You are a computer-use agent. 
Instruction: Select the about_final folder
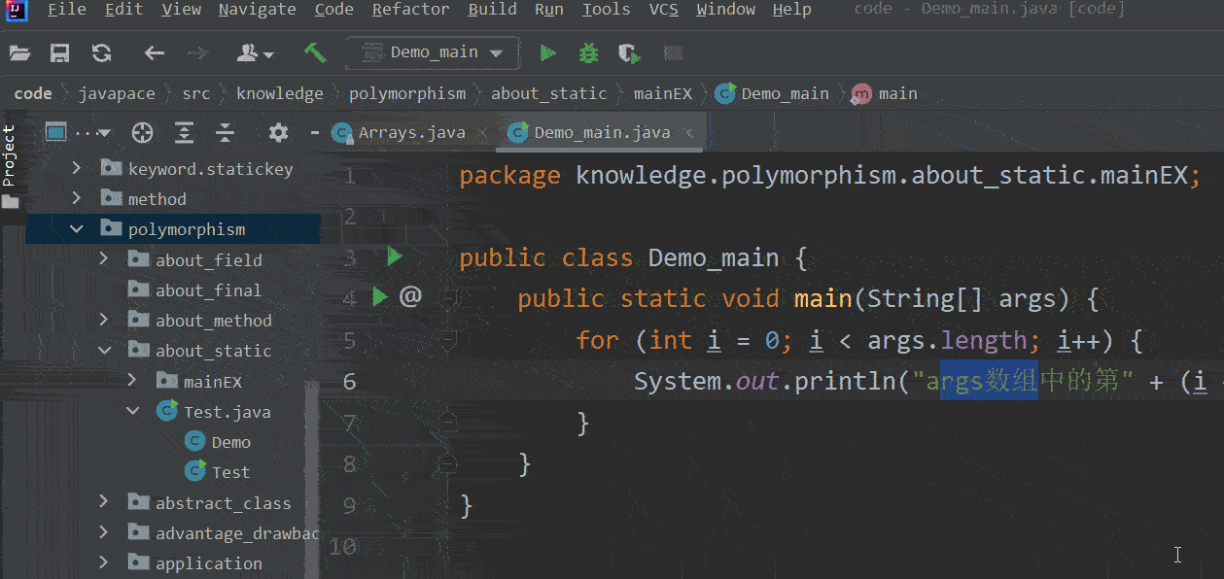[x=195, y=290]
